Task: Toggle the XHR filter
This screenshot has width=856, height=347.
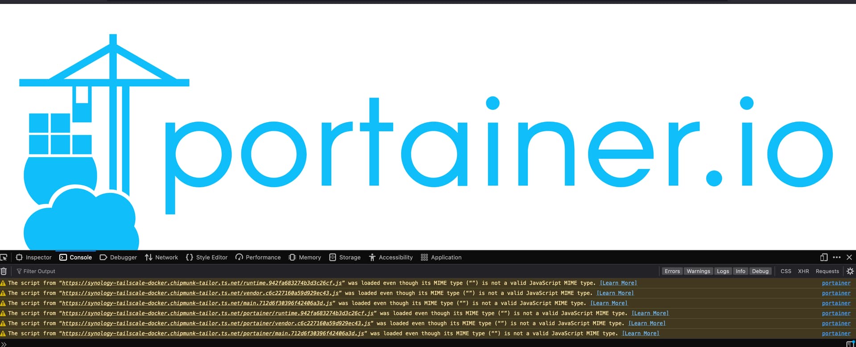Action: [x=803, y=271]
